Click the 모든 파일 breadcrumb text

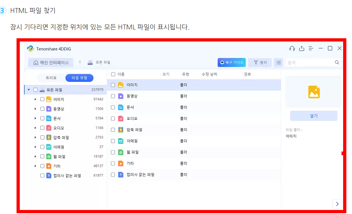click(103, 62)
